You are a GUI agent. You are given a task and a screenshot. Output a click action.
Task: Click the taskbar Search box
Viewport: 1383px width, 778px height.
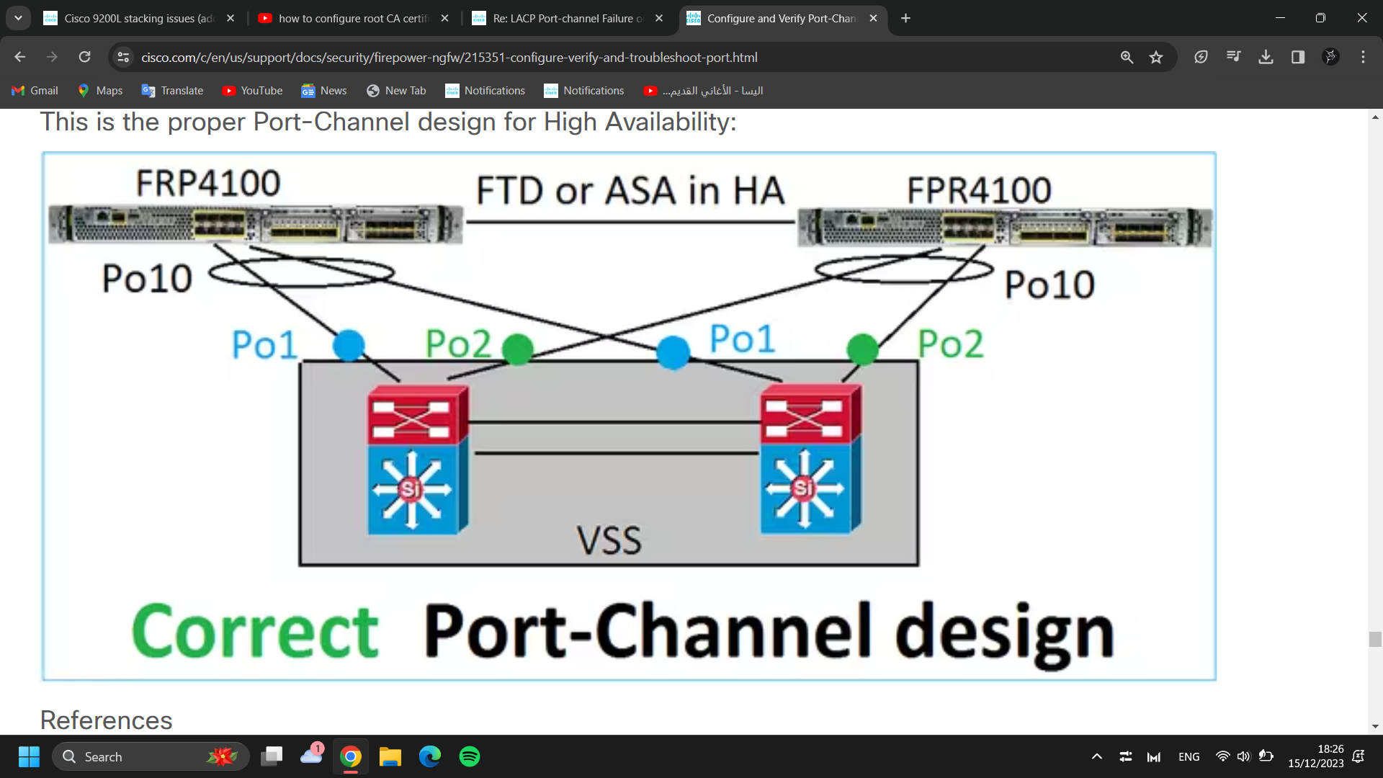pos(151,756)
